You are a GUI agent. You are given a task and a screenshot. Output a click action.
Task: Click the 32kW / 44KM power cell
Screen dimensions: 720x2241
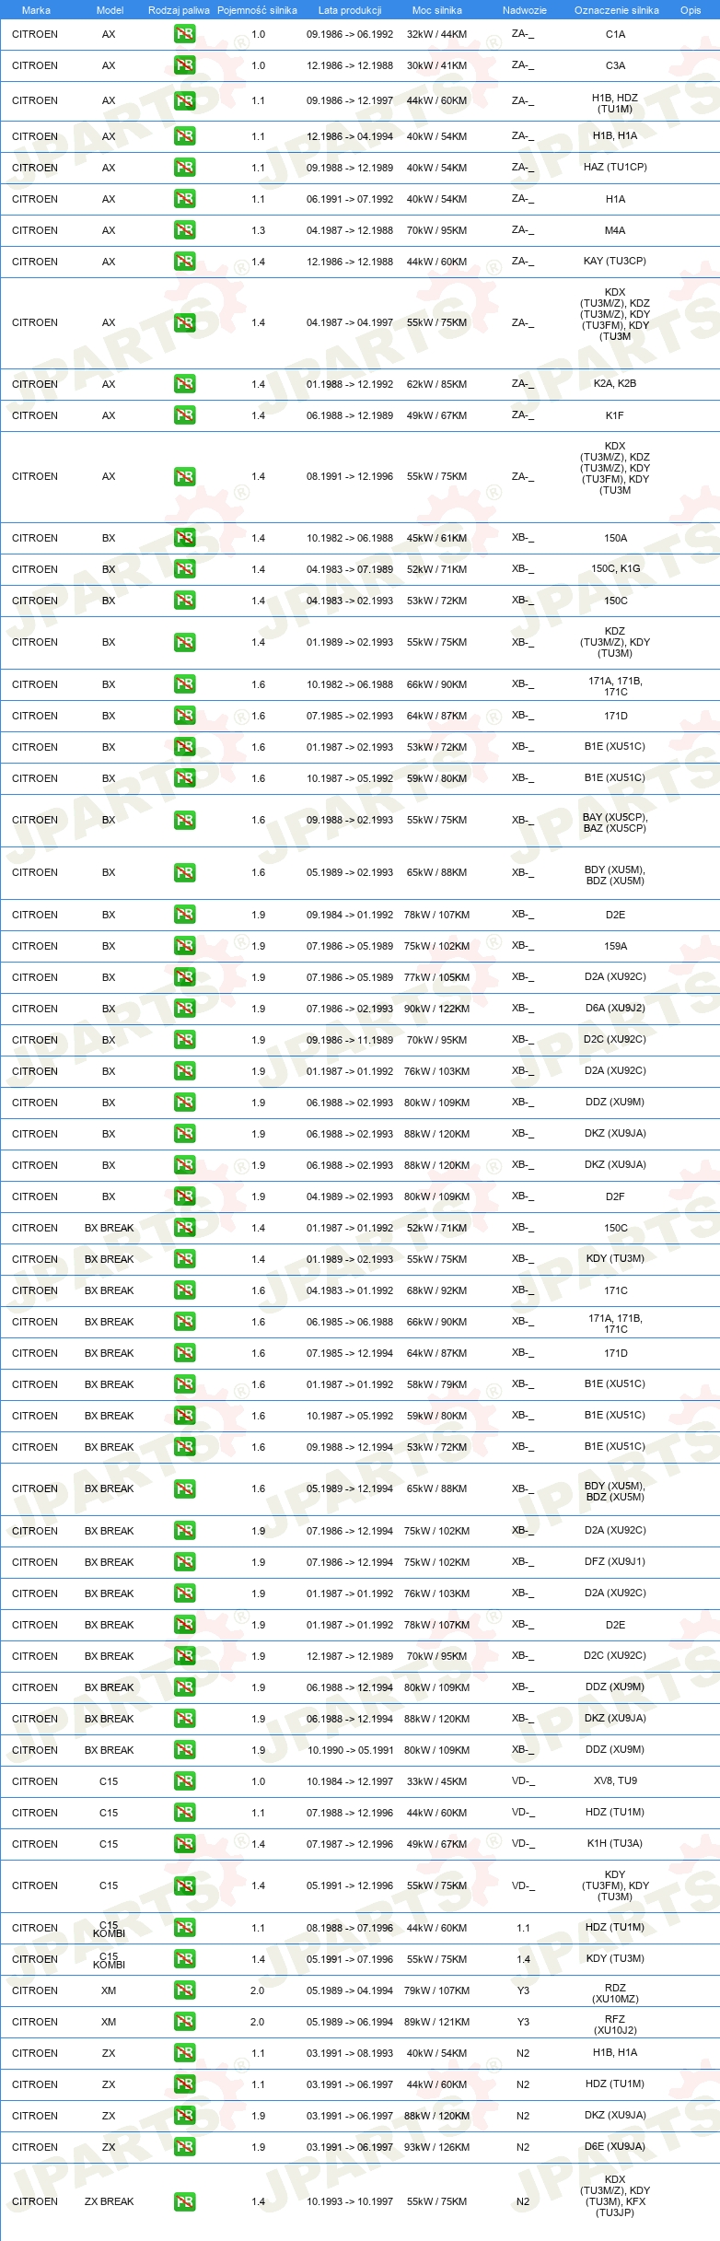436,34
